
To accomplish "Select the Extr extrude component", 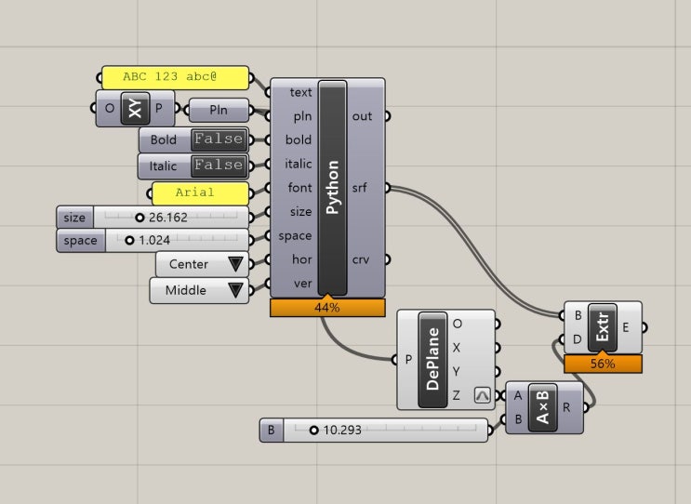I will [602, 327].
